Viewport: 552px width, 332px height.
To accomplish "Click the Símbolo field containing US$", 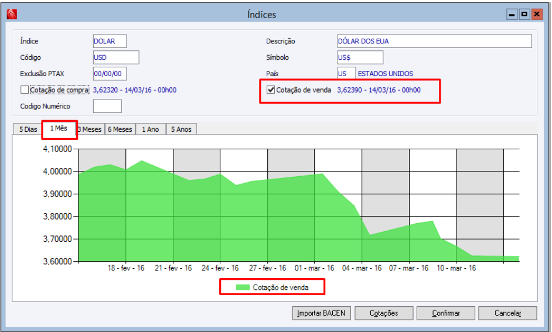I will click(x=360, y=57).
